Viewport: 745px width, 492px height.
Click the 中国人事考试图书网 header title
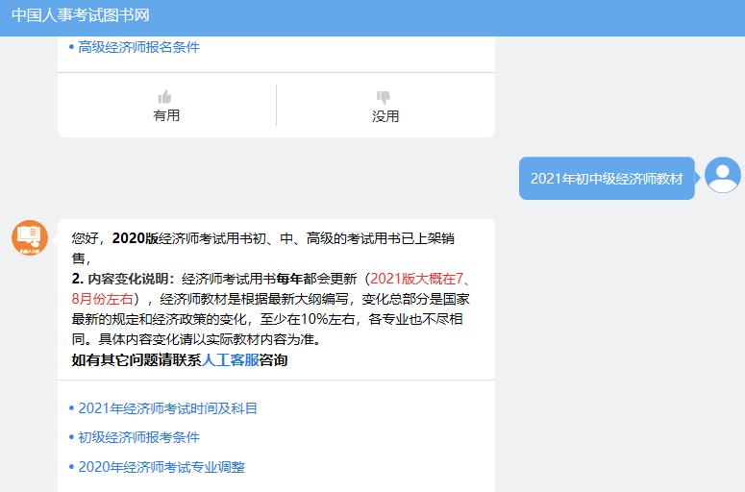point(81,15)
